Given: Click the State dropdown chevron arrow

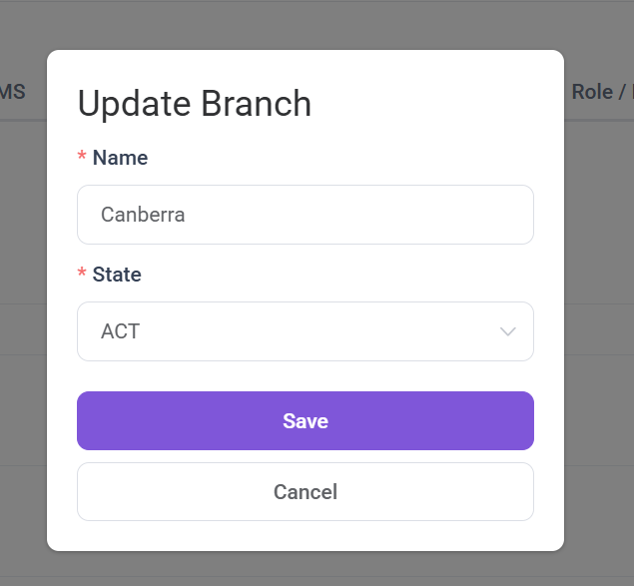Looking at the screenshot, I should coord(507,331).
